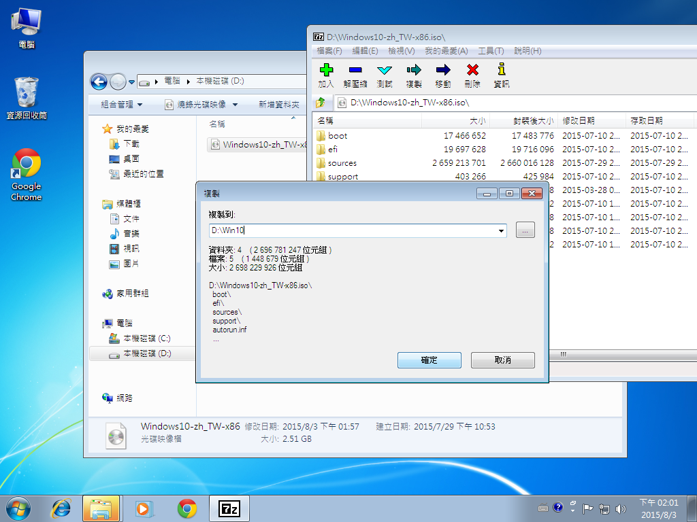Click the help question mark tray icon

[x=558, y=507]
